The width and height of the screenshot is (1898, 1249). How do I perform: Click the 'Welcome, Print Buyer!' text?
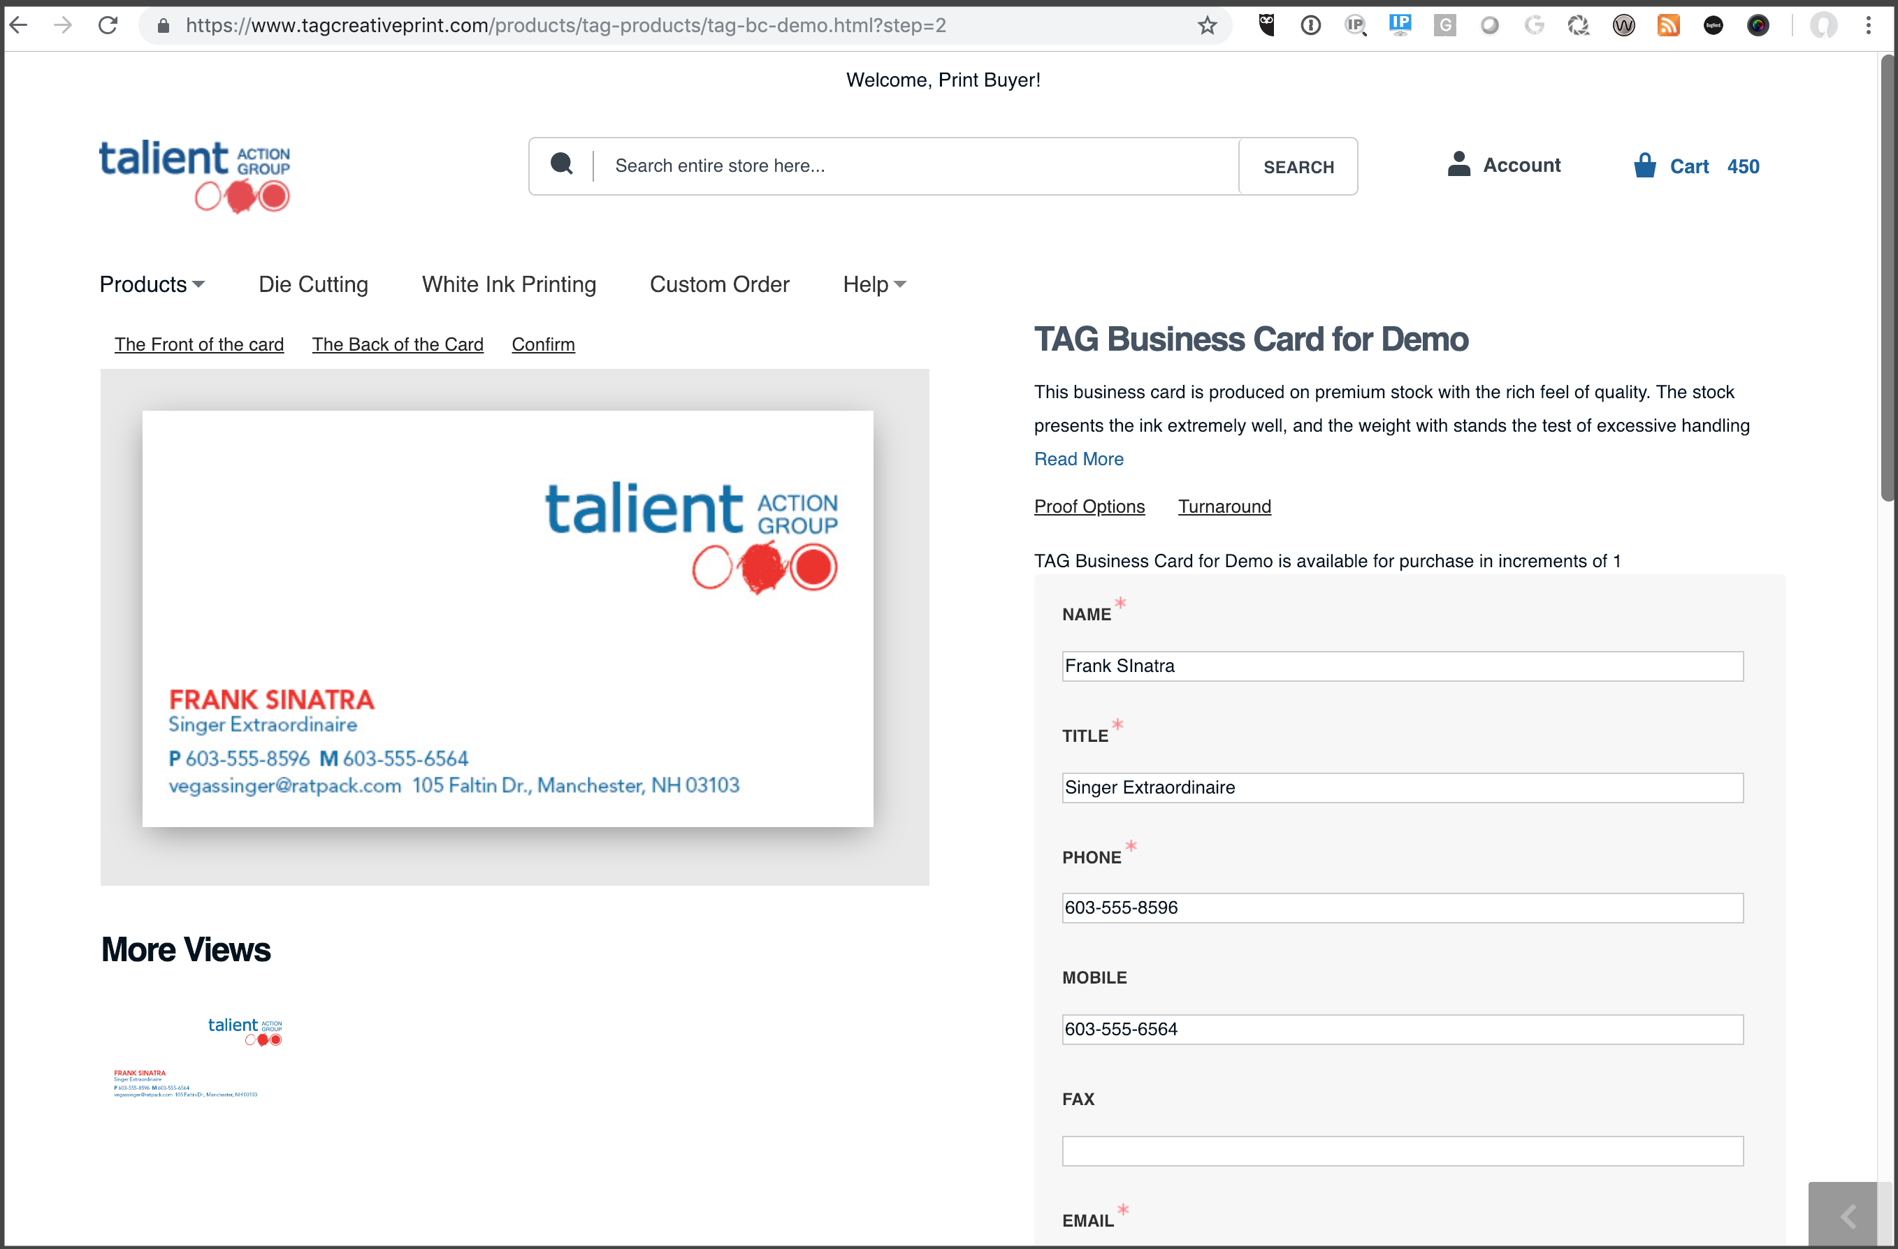pos(943,80)
